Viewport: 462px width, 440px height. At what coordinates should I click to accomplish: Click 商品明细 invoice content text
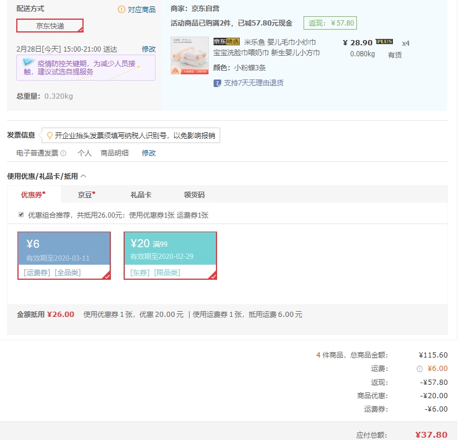(114, 153)
